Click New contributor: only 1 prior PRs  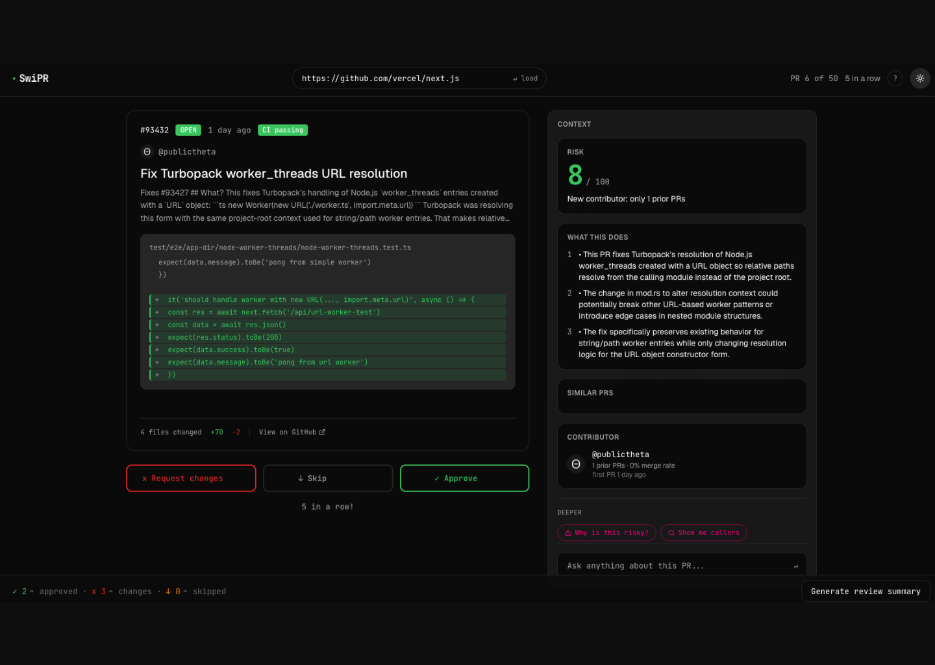pyautogui.click(x=626, y=199)
